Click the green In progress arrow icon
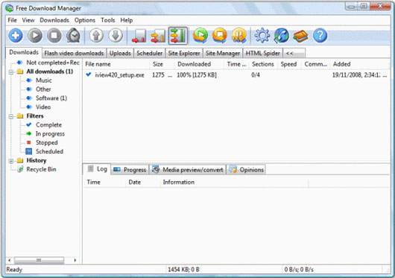 click(29, 133)
